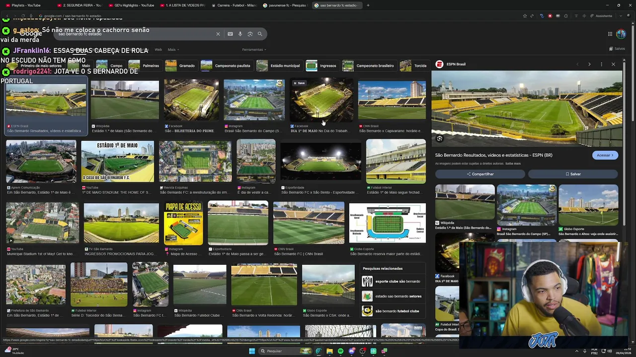Viewport: 636px width, 357px height.
Task: Switch to GD's Highlights - YouTube tab
Action: click(x=131, y=5)
